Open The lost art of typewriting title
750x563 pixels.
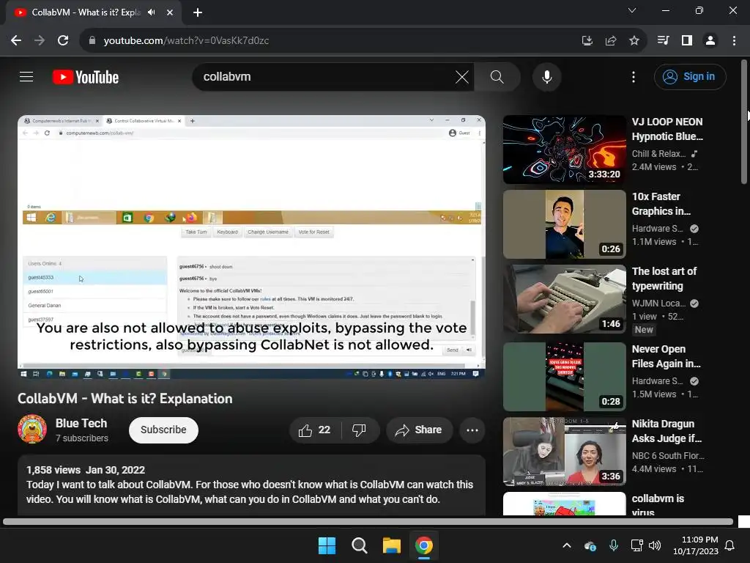pos(664,279)
